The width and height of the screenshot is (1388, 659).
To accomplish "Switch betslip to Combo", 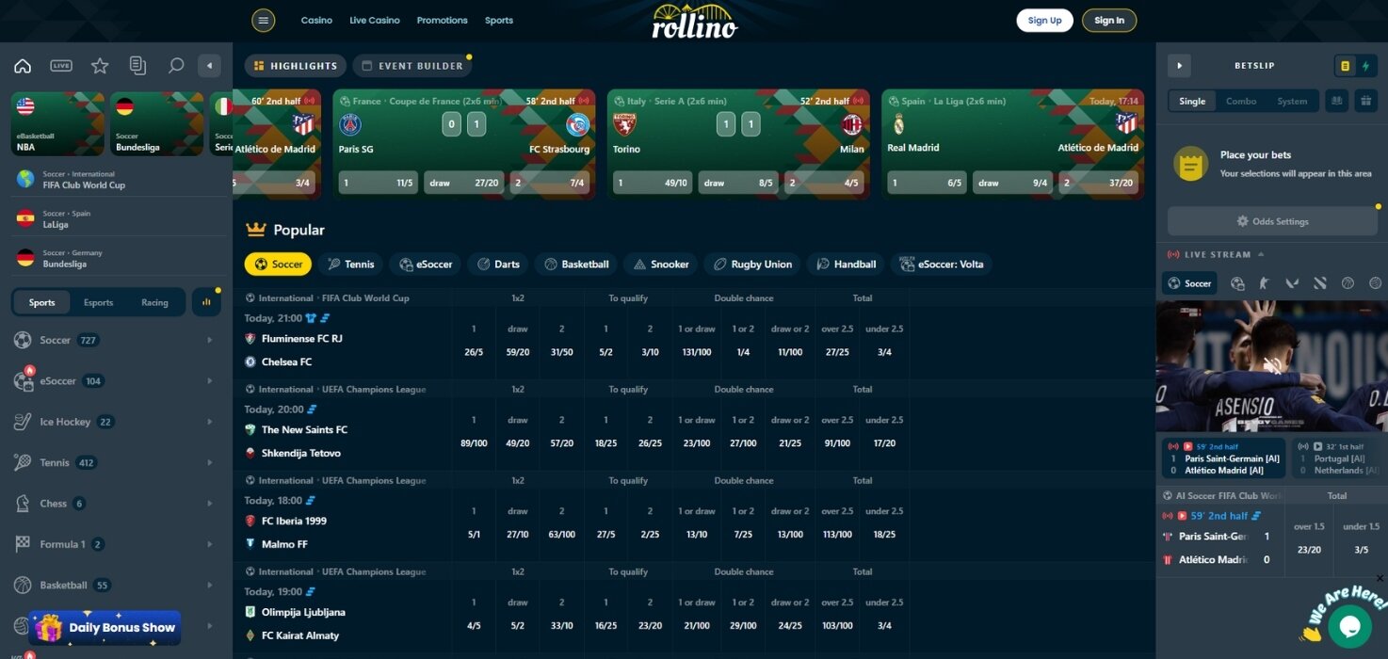I will (1241, 101).
